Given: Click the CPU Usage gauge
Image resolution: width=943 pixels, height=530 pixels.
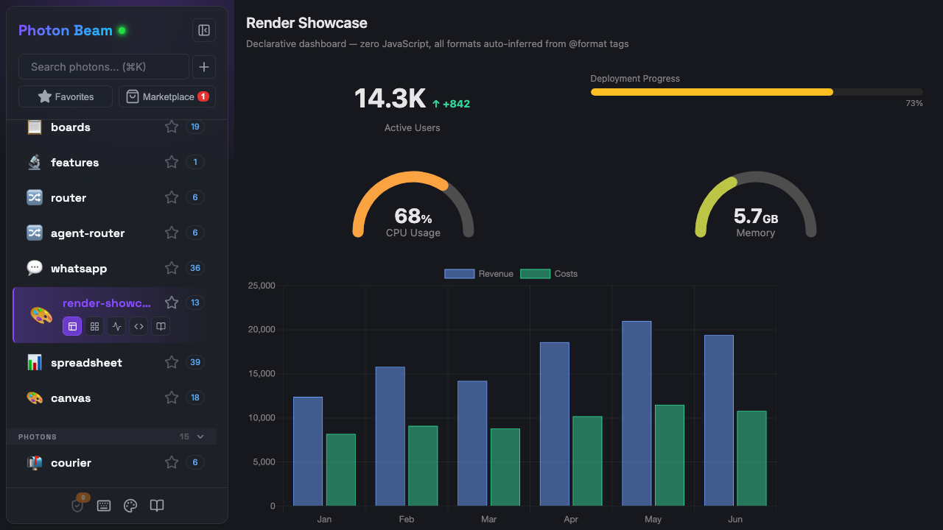Looking at the screenshot, I should 413,205.
